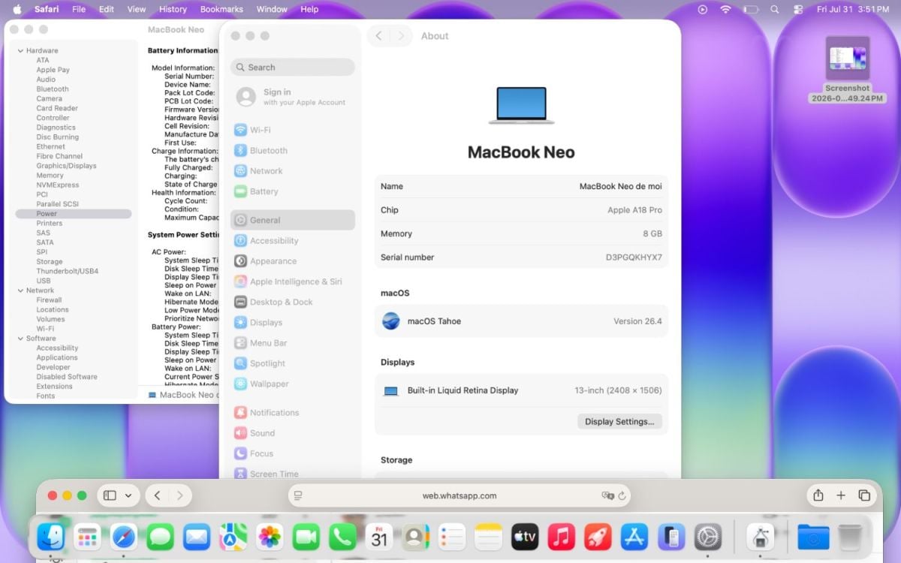Collapse the Software group in System Information
Viewport: 901px width, 563px height.
pyautogui.click(x=20, y=339)
